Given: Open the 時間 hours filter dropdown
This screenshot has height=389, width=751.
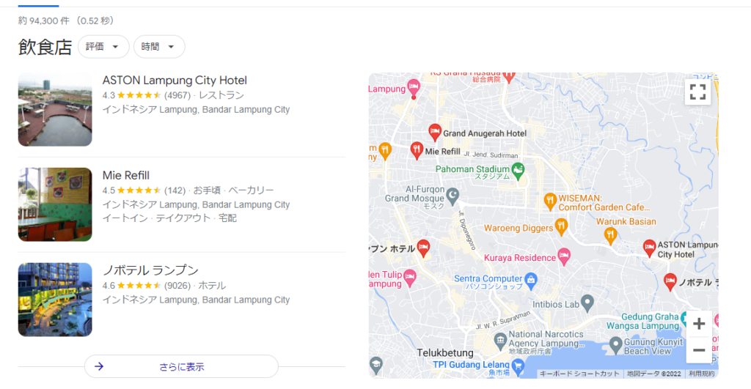Looking at the screenshot, I should (x=159, y=46).
